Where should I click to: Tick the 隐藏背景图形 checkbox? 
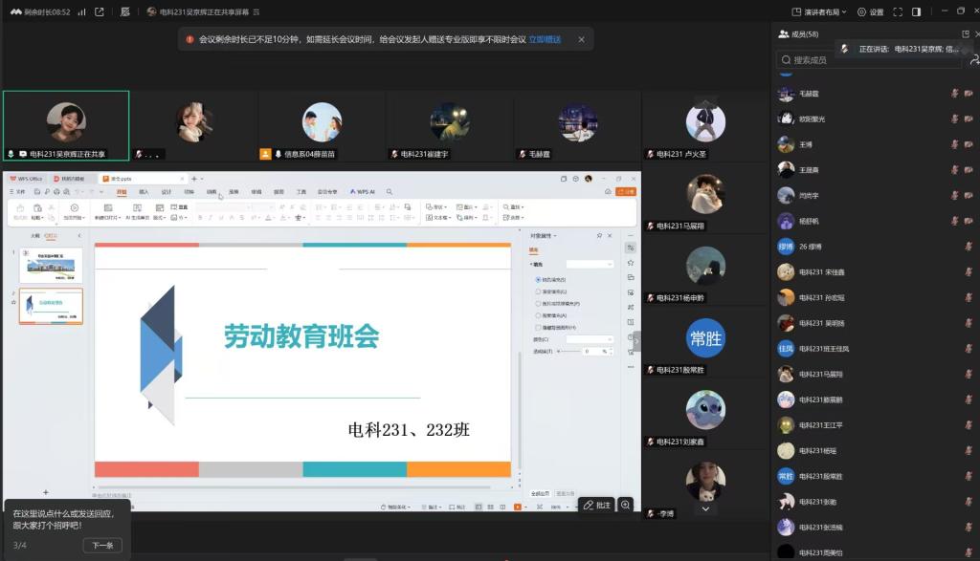(539, 327)
